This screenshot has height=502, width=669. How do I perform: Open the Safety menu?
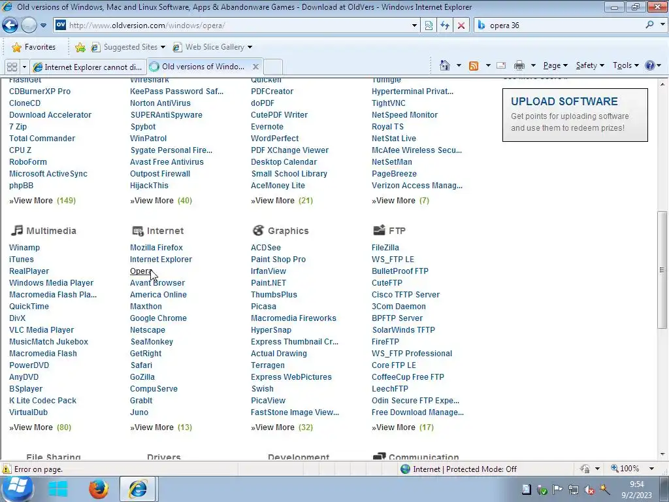point(590,65)
